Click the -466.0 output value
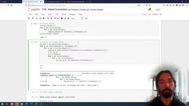Viewport: 189px width, 106px height. point(43,37)
